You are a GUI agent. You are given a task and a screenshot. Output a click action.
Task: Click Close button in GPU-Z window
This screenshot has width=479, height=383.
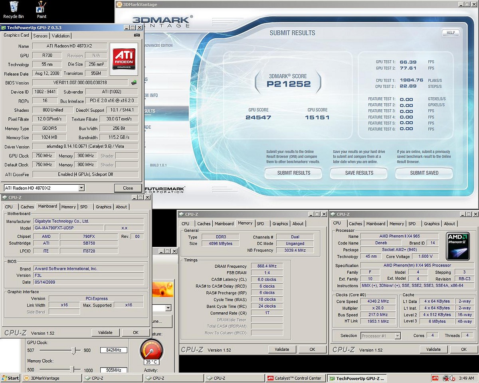coord(128,188)
